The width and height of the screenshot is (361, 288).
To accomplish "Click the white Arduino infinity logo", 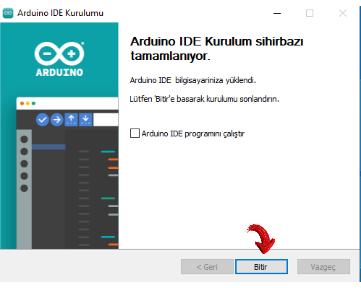I will click(x=59, y=53).
